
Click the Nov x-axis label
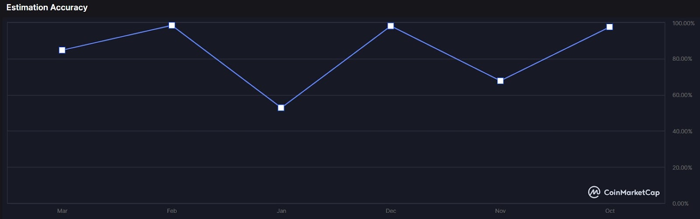(x=500, y=211)
